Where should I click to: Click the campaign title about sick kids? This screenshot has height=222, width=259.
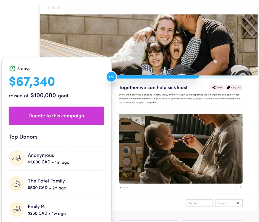pos(153,87)
